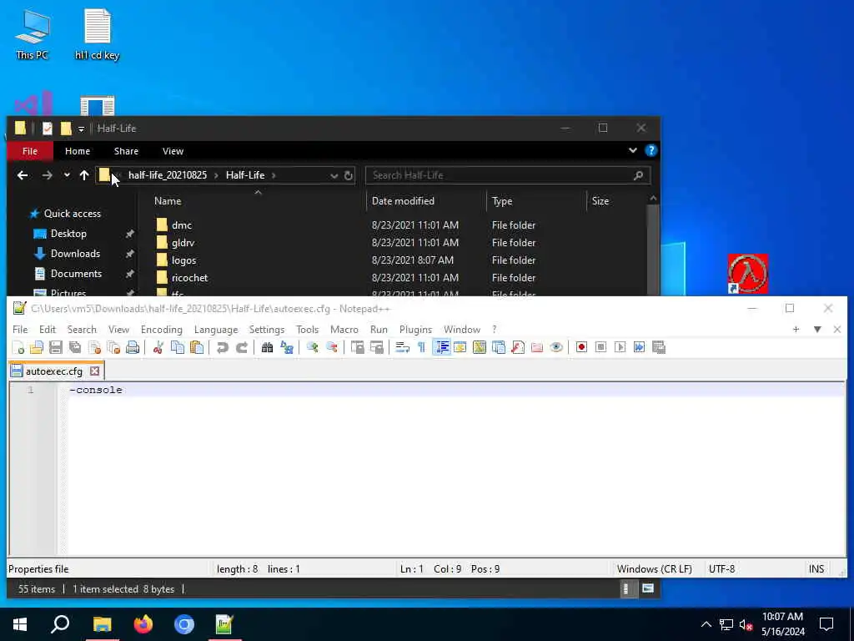Click Windows (CR LF) in status bar
Image resolution: width=854 pixels, height=641 pixels.
654,569
